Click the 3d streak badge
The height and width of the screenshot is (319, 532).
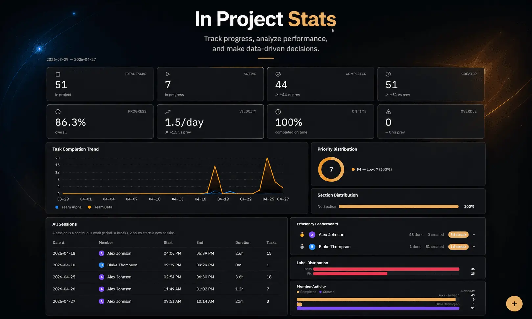pos(458,235)
